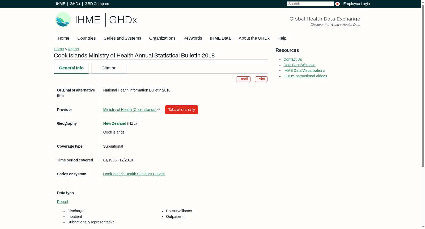Click the GHDx header logo text
Viewport: 425px width, 229px height.
[123, 20]
